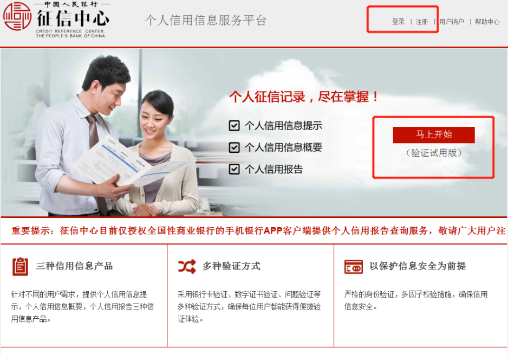Click the 个人征信记录，尽在掌握 slogan
Image resolution: width=508 pixels, height=354 pixels.
[304, 96]
